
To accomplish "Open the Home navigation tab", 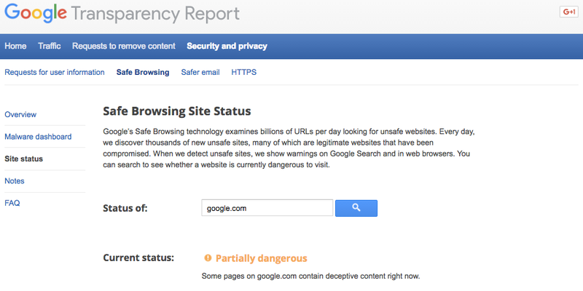I will pos(15,46).
